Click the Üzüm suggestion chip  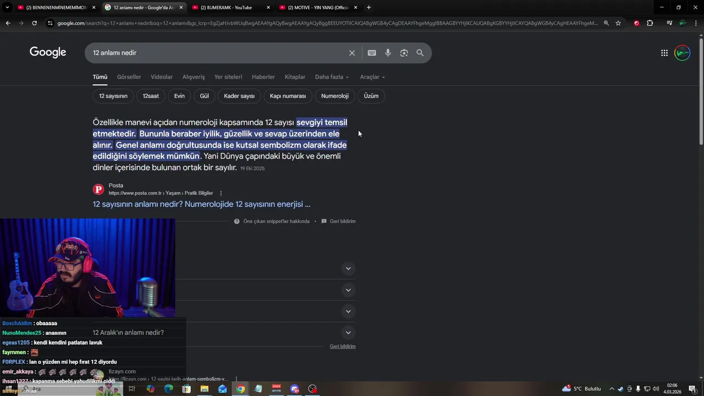(371, 96)
